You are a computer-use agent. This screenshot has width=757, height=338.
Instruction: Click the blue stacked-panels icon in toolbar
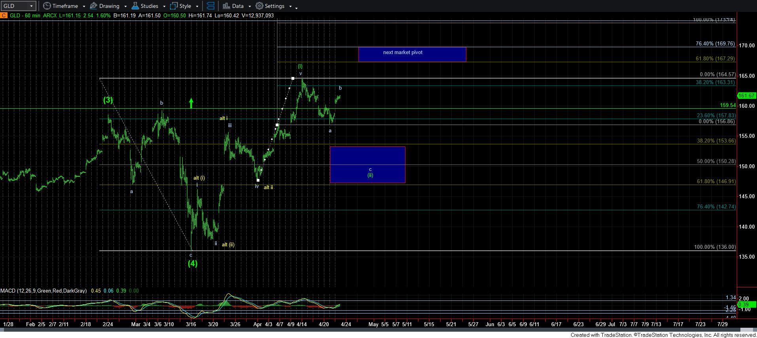coord(211,6)
